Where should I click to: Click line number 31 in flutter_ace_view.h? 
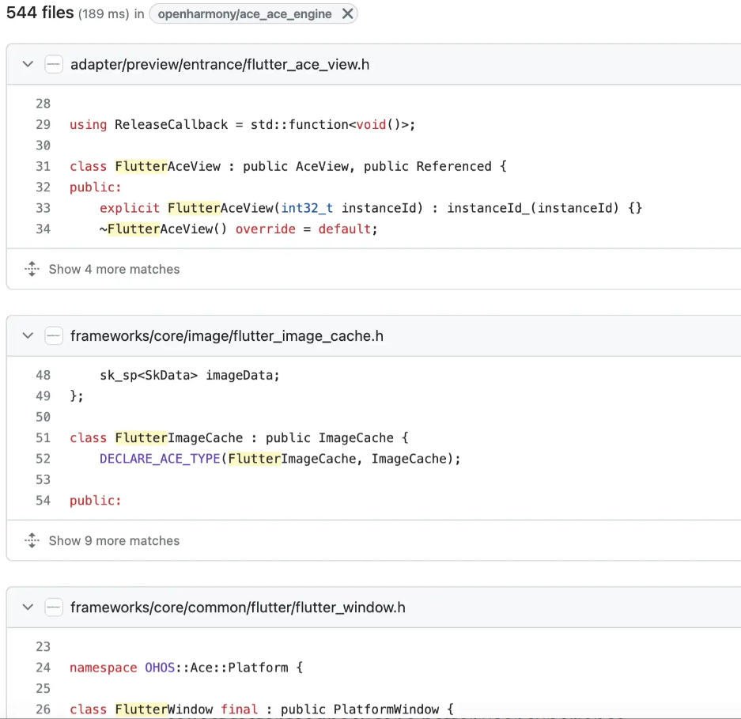pyautogui.click(x=43, y=166)
